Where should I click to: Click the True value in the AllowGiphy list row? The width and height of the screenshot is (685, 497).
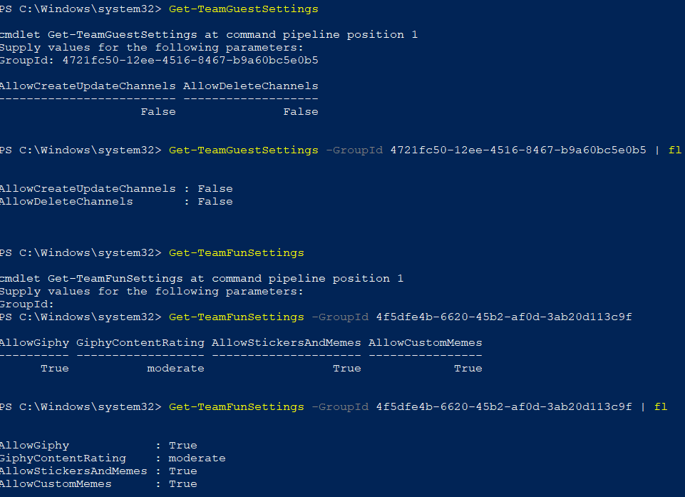click(182, 445)
